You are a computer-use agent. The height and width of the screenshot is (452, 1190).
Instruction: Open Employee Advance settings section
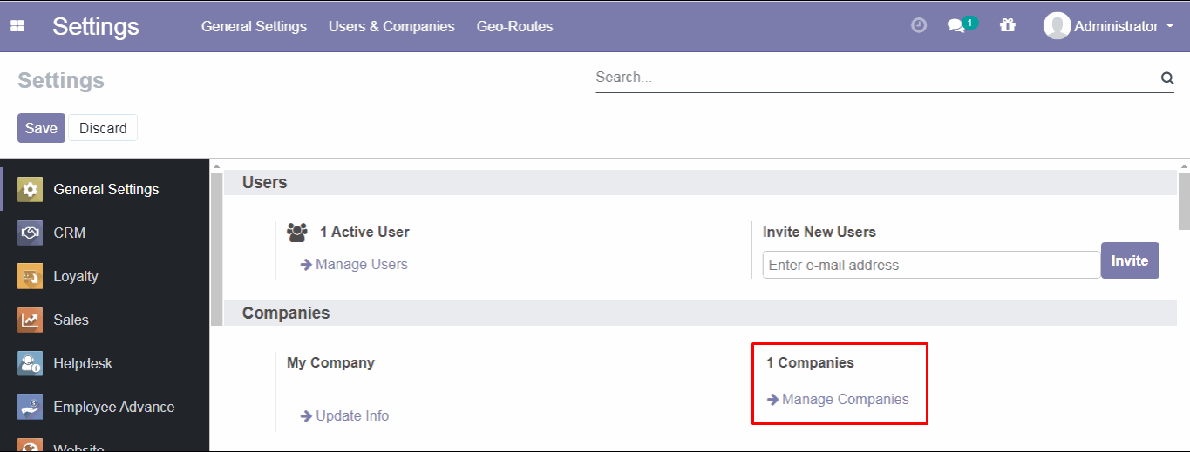tap(113, 407)
